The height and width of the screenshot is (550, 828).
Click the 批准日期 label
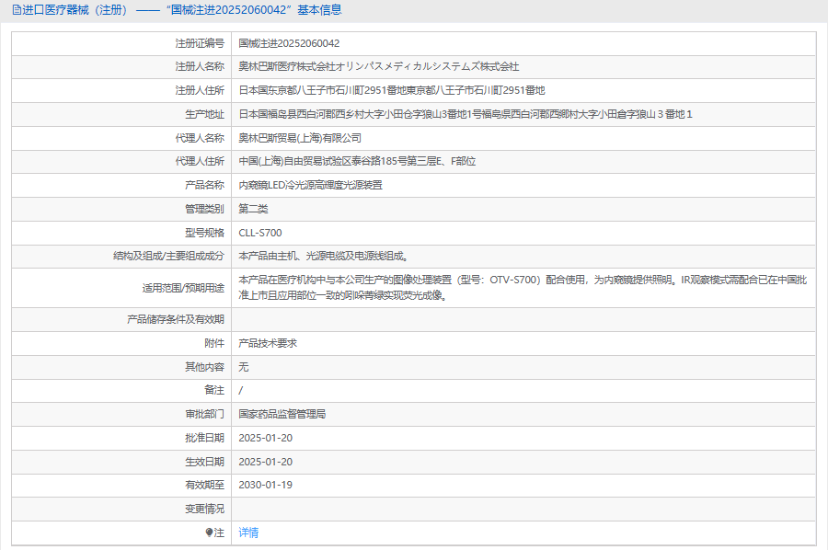coord(204,438)
